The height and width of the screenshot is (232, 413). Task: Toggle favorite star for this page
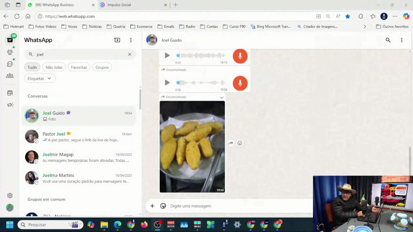point(348,16)
